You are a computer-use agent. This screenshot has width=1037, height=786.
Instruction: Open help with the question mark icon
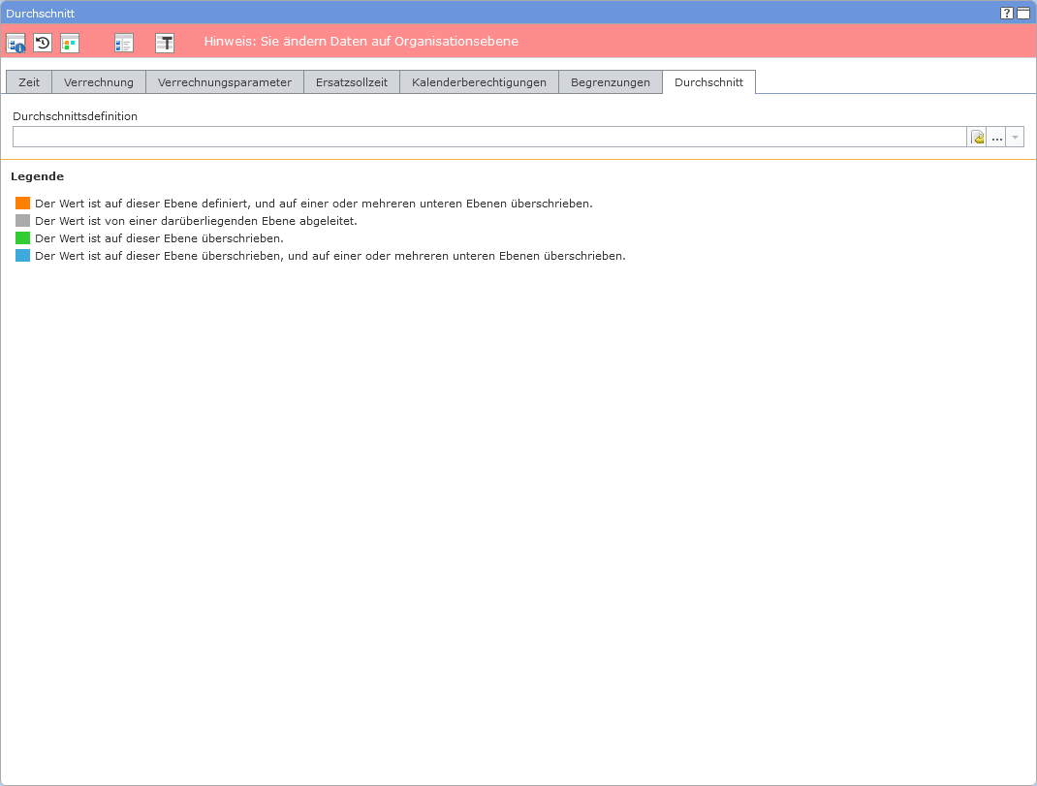point(1007,14)
